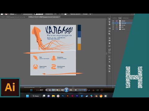The width and height of the screenshot is (149, 111).
Task: Click the Установки button
Action: [85, 14]
